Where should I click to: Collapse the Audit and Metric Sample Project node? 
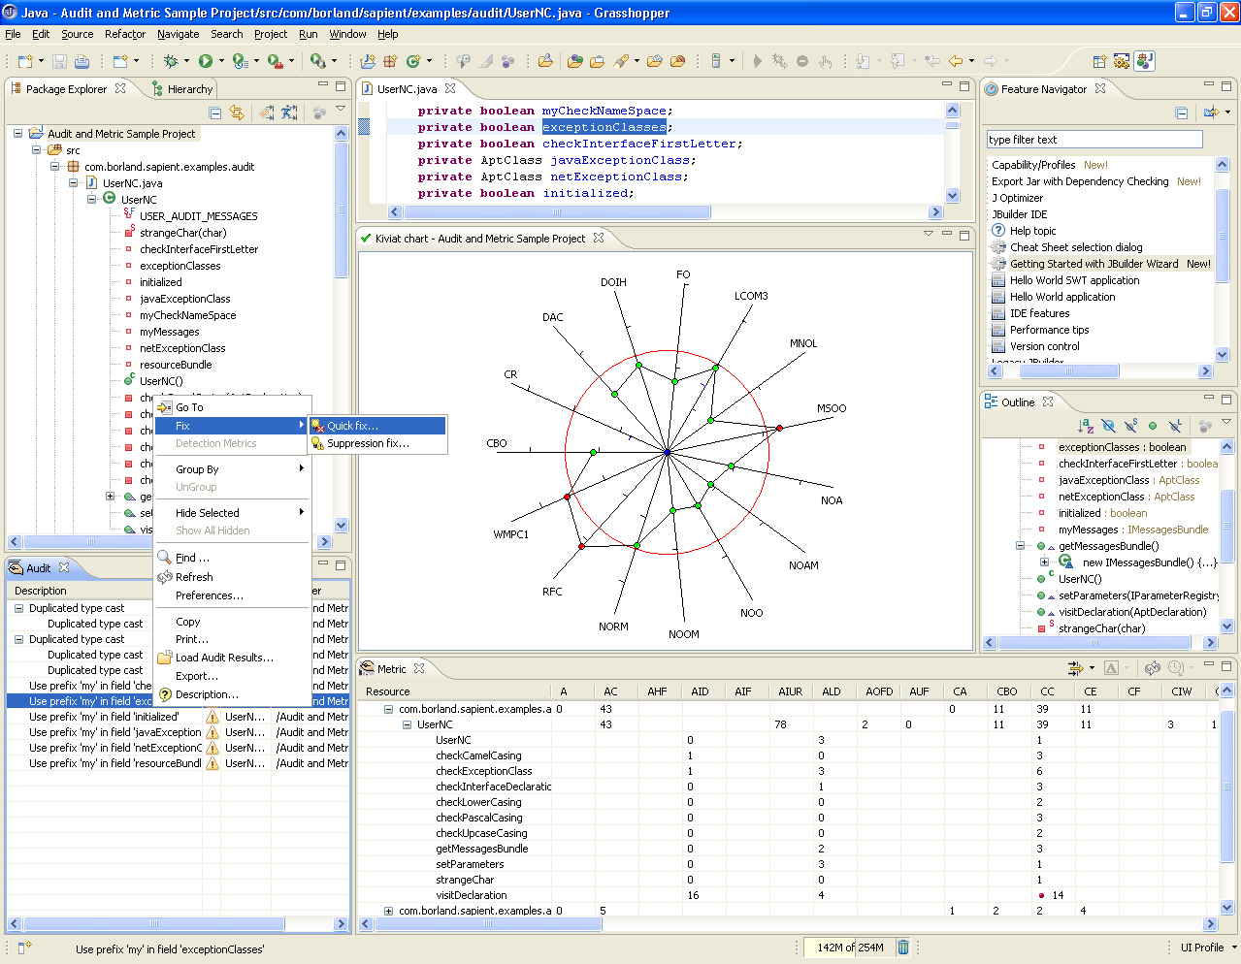17,134
